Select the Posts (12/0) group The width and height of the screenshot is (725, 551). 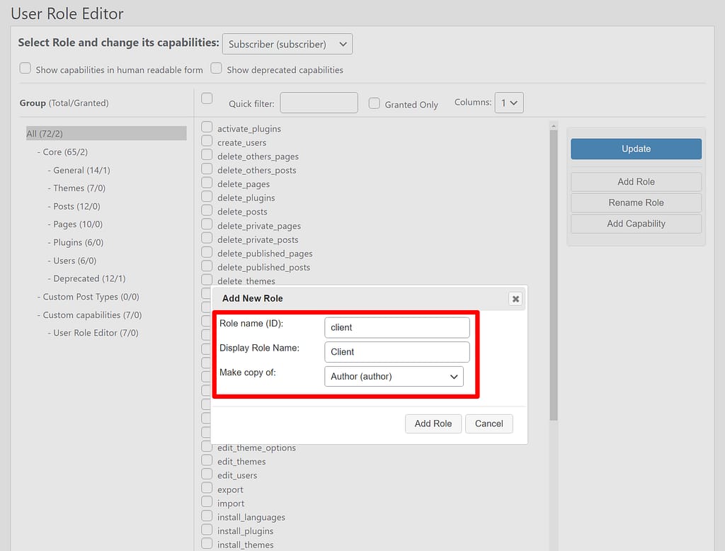tap(76, 206)
